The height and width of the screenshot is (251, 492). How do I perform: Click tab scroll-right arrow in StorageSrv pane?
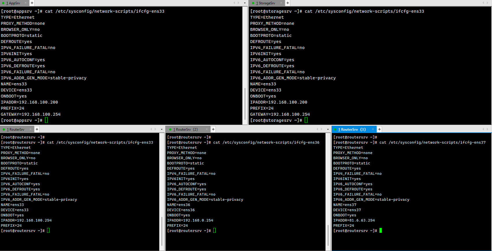tap(488, 3)
